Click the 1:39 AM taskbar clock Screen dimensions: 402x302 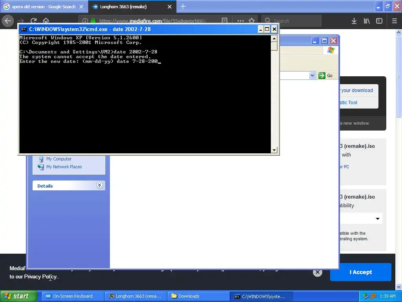point(387,296)
